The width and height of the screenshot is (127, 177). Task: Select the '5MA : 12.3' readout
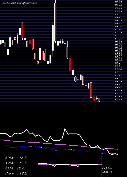pyautogui.click(x=15, y=168)
